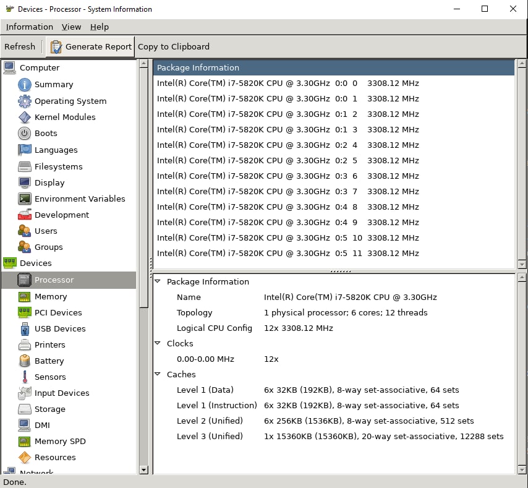
Task: Click the Storage drive icon
Action: (24, 409)
